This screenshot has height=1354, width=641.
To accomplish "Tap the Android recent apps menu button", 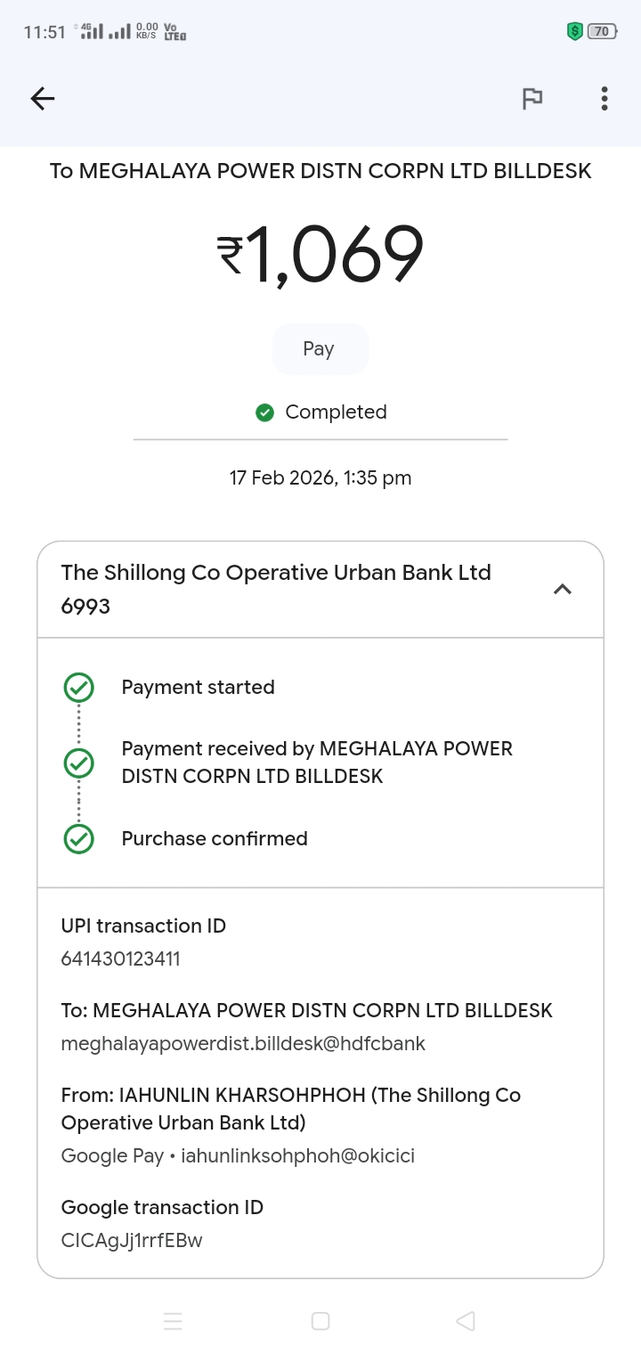I will click(x=174, y=1321).
